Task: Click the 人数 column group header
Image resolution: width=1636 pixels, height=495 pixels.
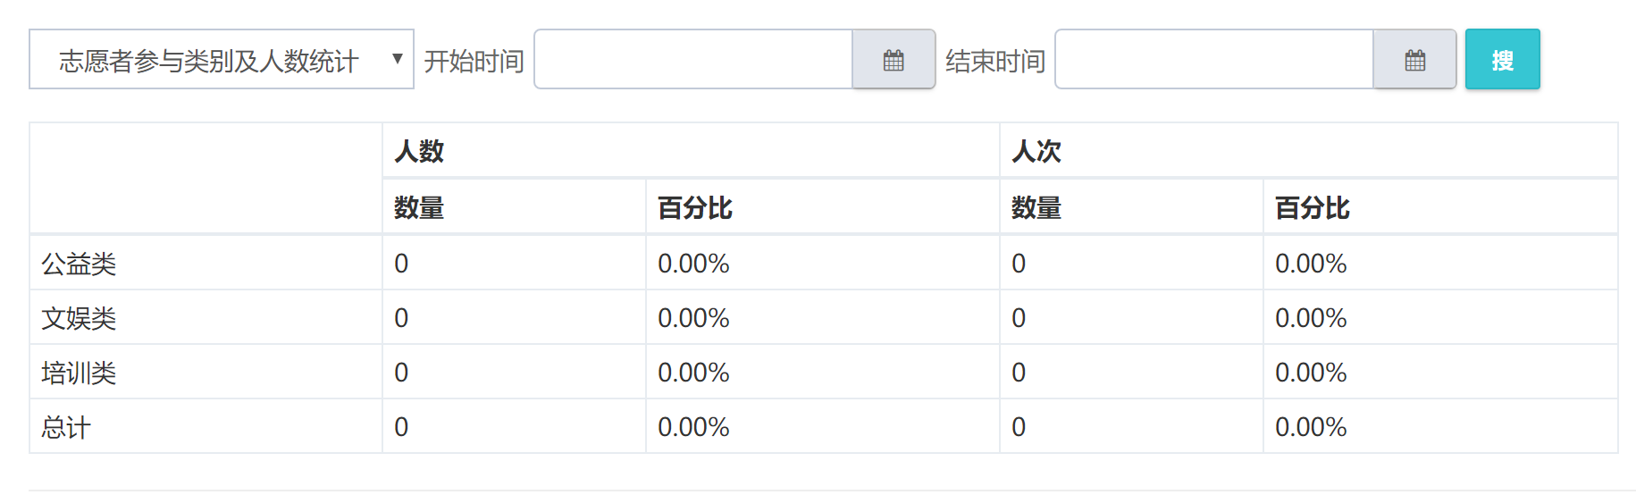Action: (x=419, y=151)
